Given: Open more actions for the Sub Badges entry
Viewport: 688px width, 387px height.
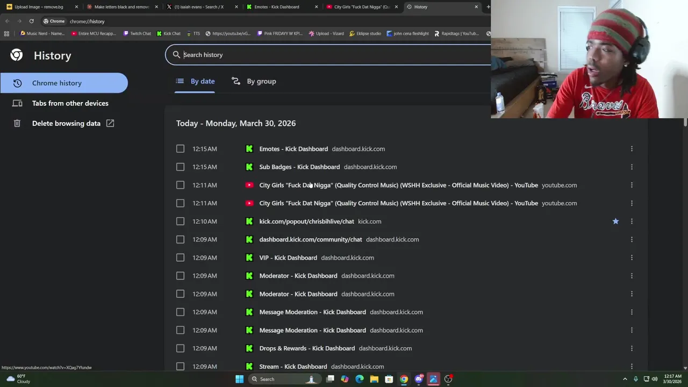Looking at the screenshot, I should (x=632, y=167).
